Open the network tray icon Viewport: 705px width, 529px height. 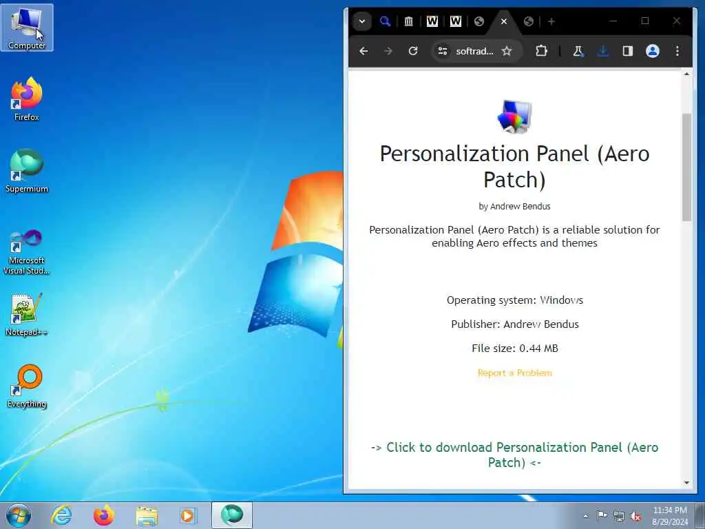619,516
